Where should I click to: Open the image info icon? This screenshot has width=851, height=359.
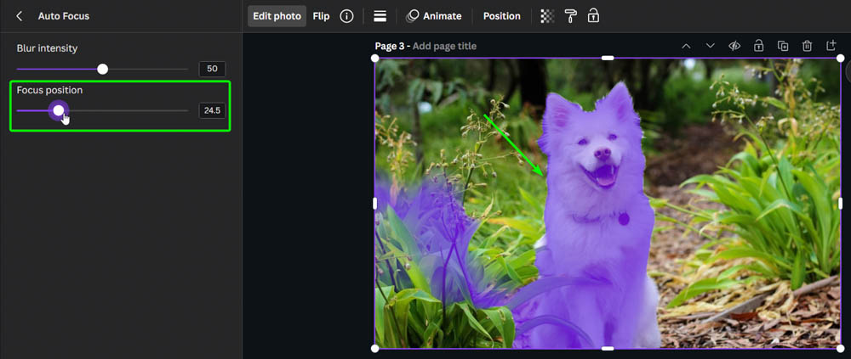[x=347, y=16]
